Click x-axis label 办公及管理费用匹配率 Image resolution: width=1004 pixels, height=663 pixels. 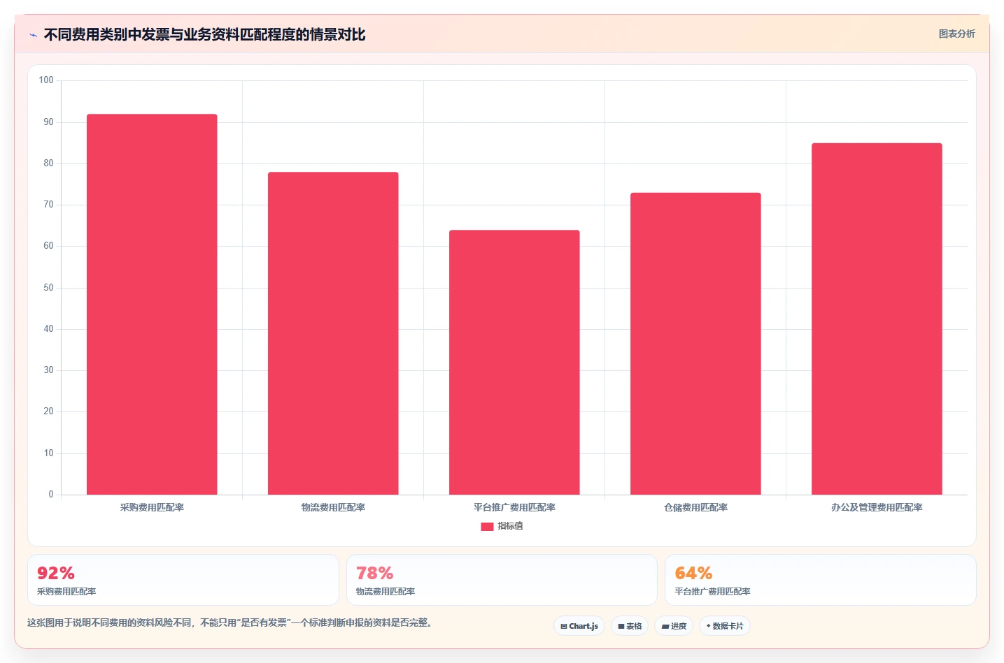coord(877,507)
